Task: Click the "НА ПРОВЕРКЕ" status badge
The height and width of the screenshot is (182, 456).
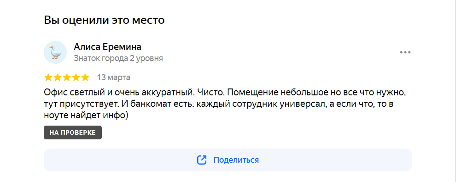Action: click(73, 132)
